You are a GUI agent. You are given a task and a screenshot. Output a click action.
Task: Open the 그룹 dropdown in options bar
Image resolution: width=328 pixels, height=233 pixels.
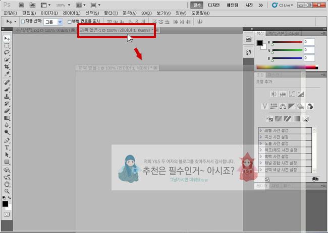pyautogui.click(x=53, y=22)
